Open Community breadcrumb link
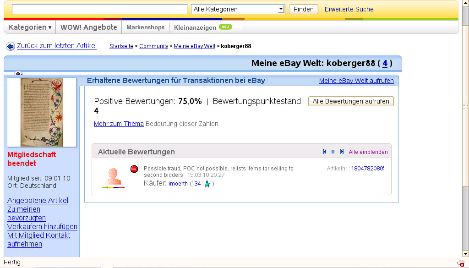The image size is (469, 268). pyautogui.click(x=154, y=46)
